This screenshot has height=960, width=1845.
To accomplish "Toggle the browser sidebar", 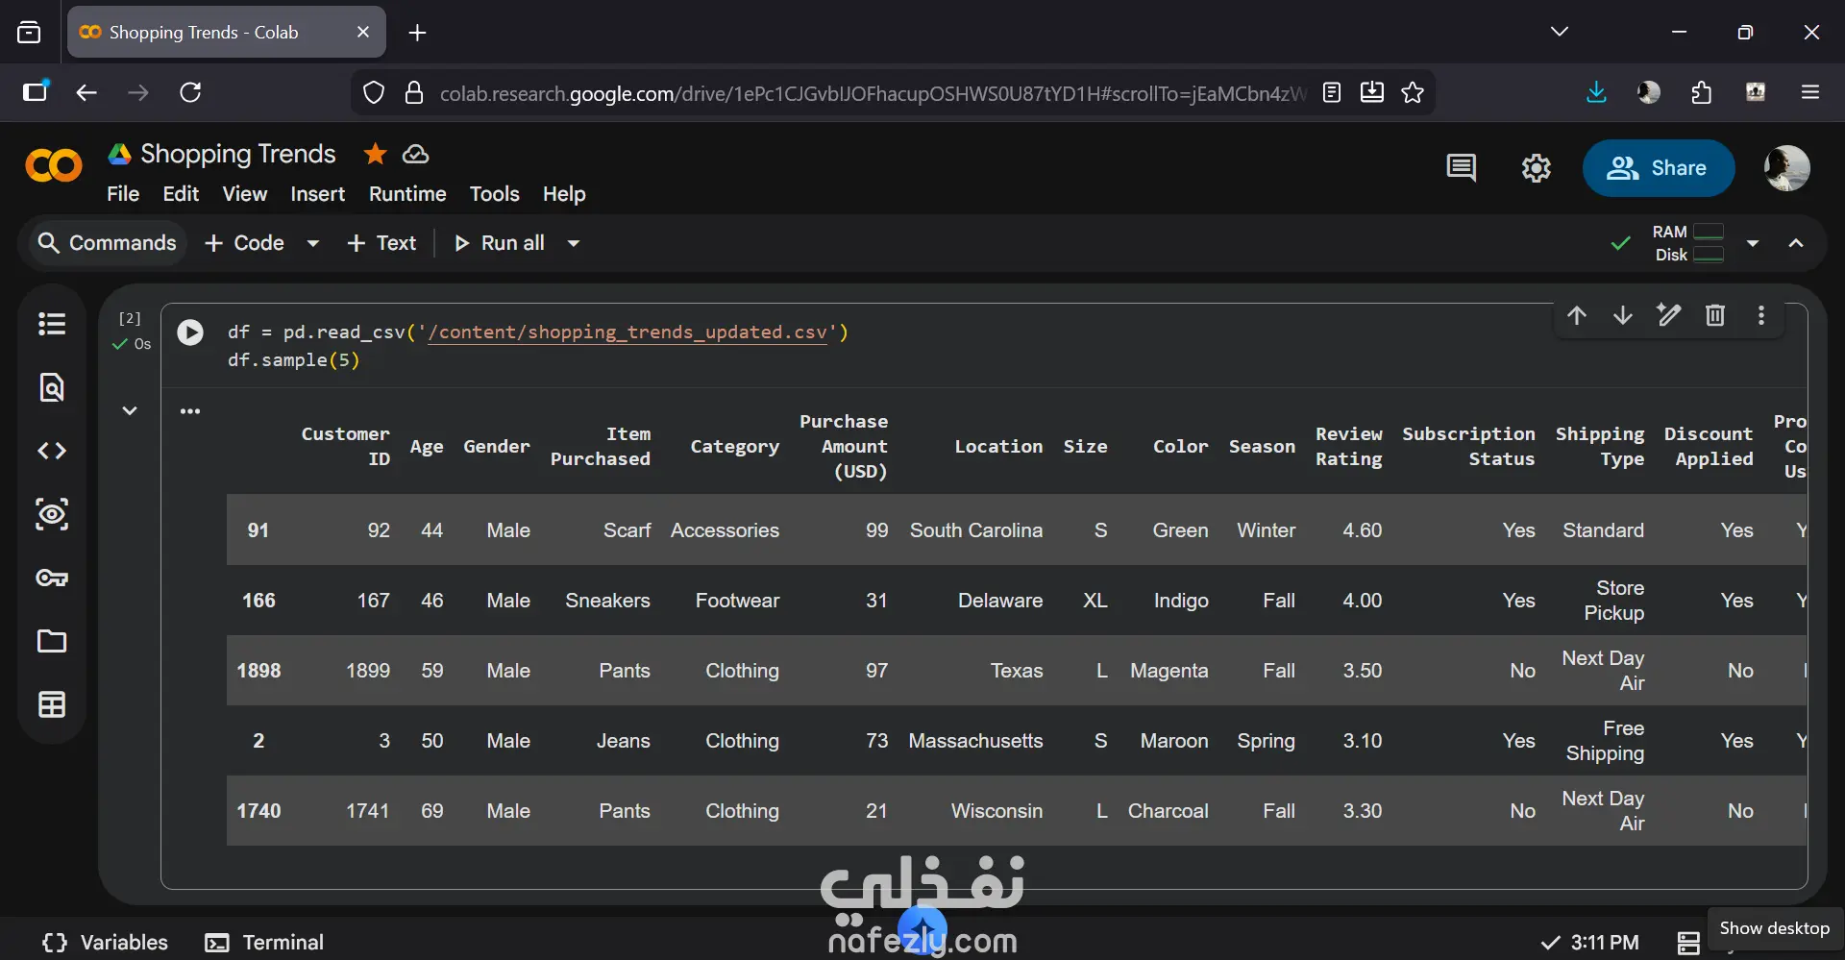I will pyautogui.click(x=36, y=91).
